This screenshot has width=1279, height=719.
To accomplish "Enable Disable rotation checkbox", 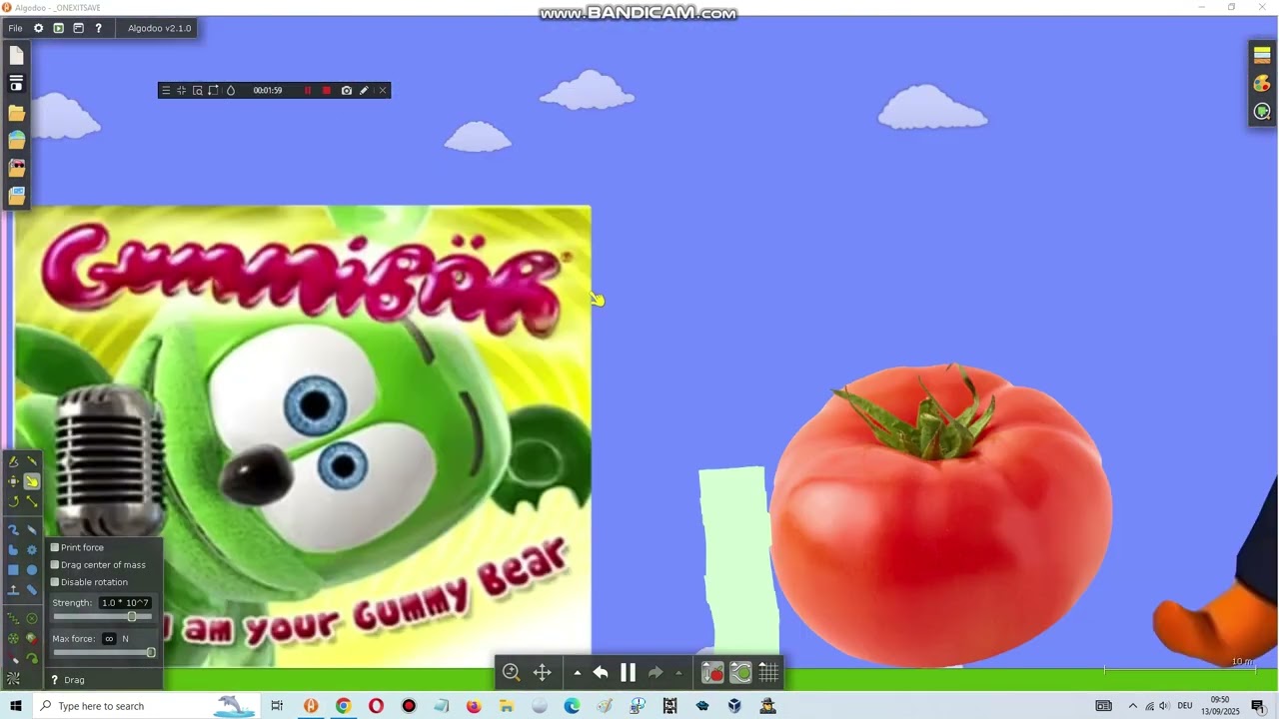I will (55, 582).
